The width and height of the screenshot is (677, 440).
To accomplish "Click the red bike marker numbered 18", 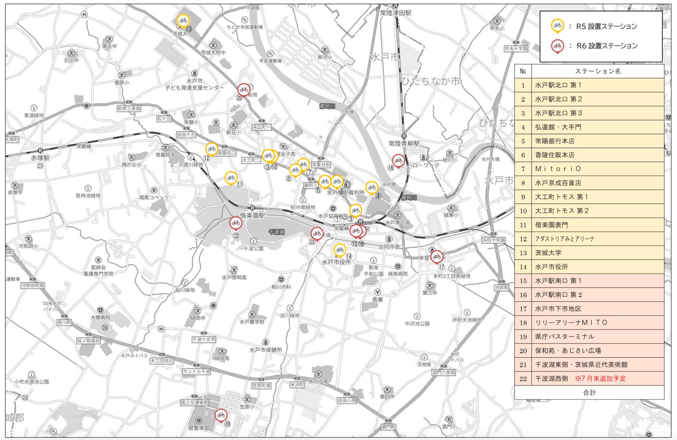I will [x=398, y=161].
